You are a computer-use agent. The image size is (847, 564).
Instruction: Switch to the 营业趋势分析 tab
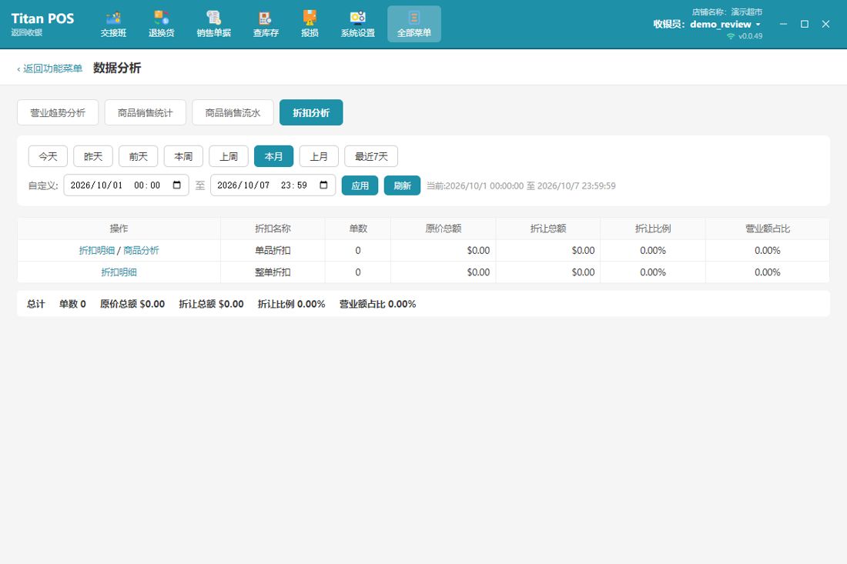click(58, 112)
